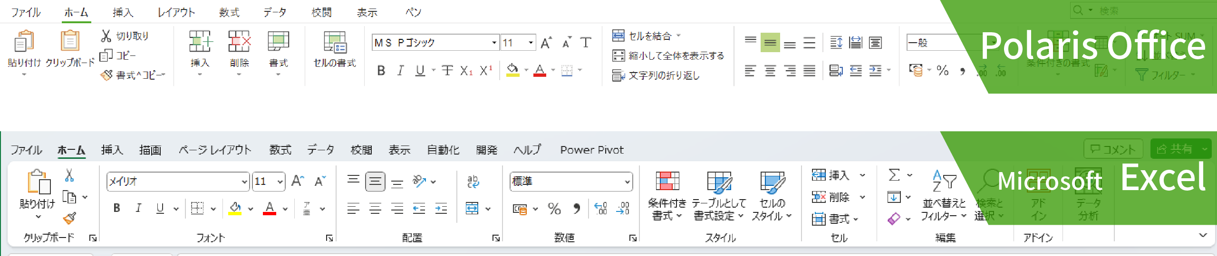The image size is (1217, 256).
Task: Click Excel paste (貼り付け) icon
Action: pyautogui.click(x=39, y=182)
